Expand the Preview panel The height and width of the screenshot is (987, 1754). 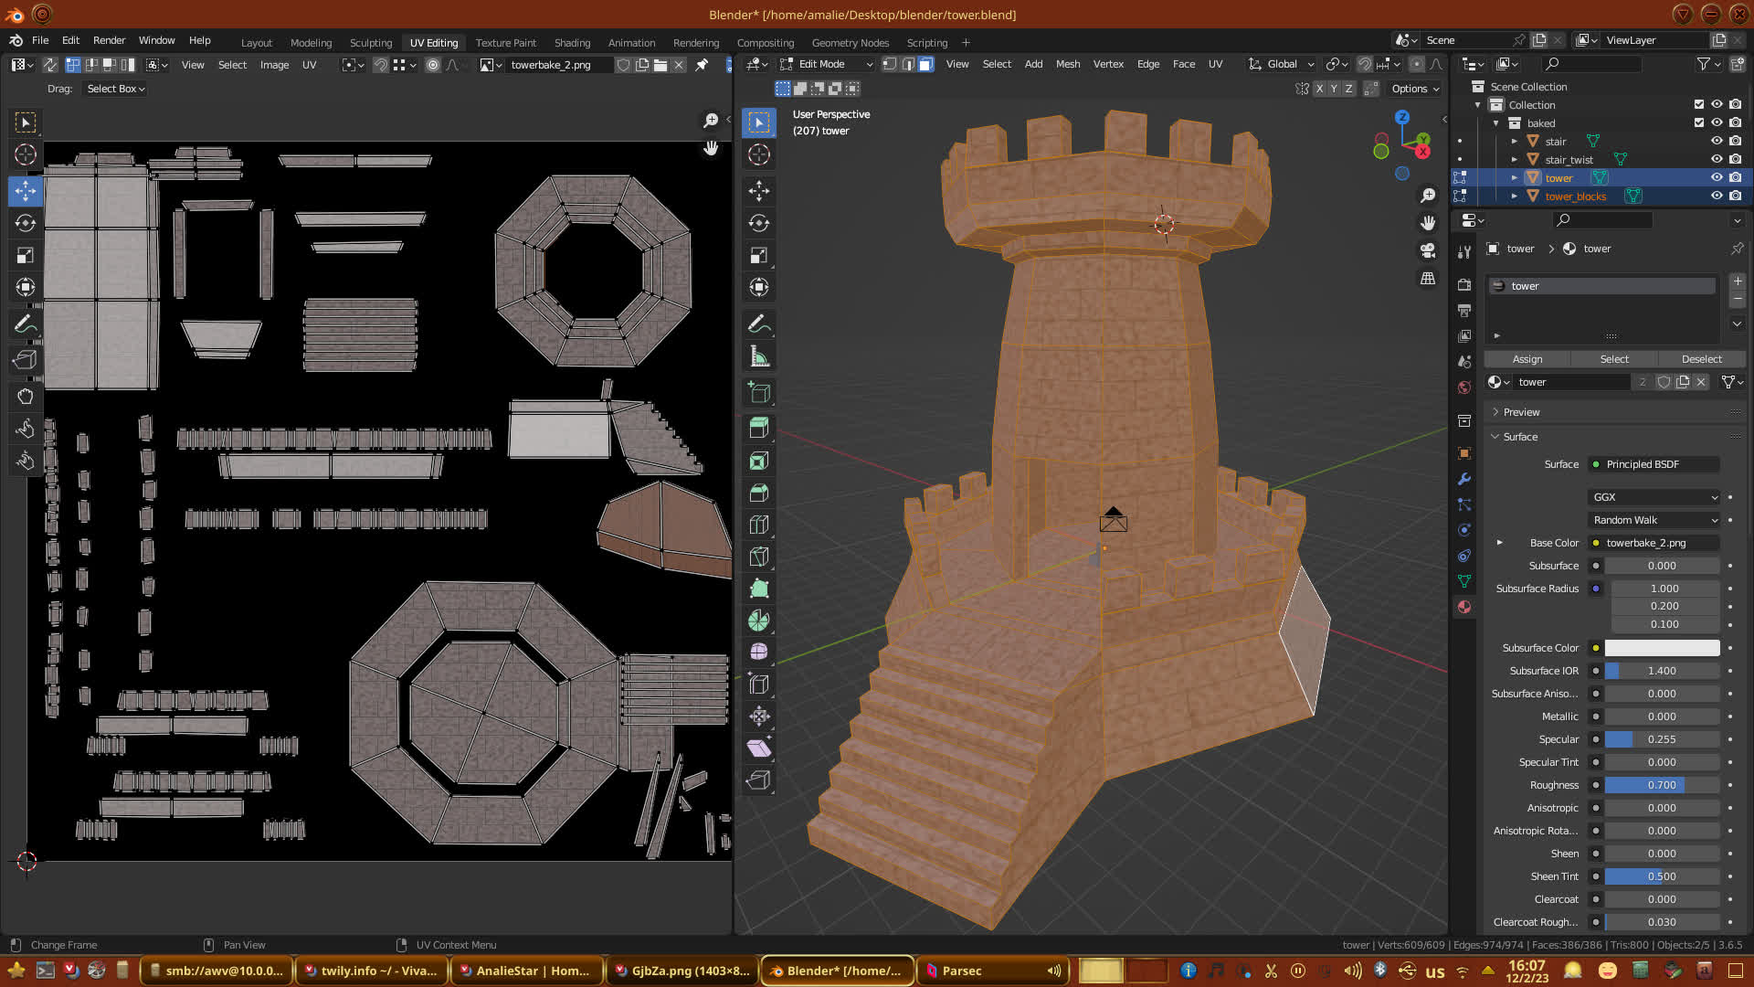click(1521, 412)
